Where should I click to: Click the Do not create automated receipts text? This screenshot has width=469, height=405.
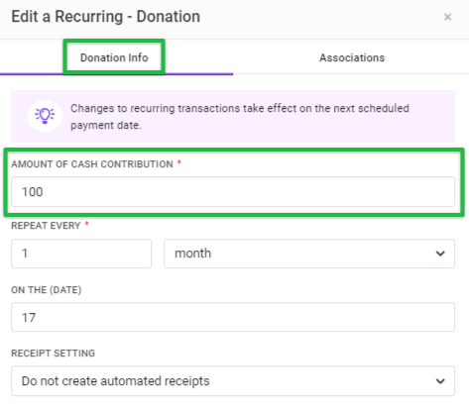(x=115, y=381)
